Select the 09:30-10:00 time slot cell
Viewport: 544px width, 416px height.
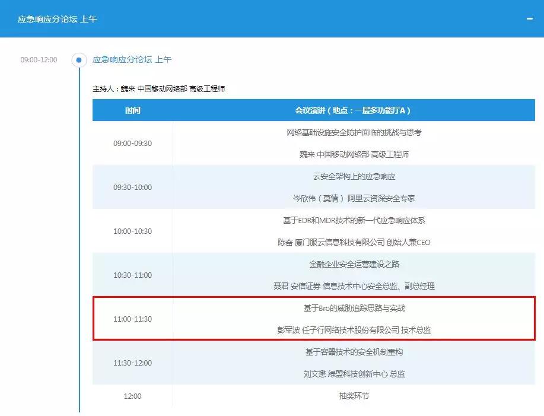(132, 187)
